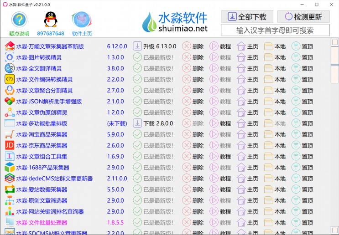The width and height of the screenshot is (339, 235).
Task: Open tutorial for 网站关键词排名查询器
Action: [x=220, y=211]
